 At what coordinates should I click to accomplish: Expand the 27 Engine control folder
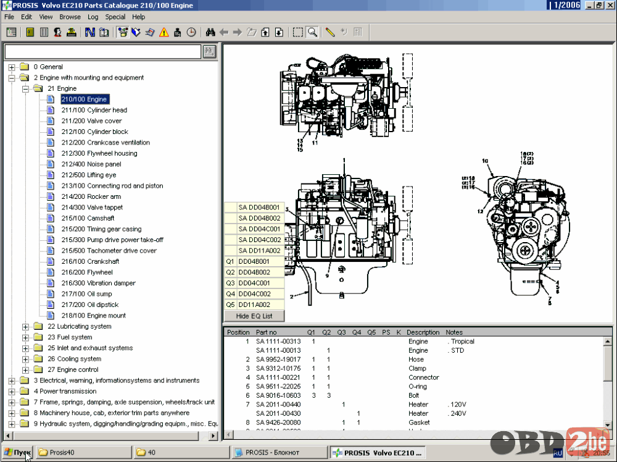point(25,370)
